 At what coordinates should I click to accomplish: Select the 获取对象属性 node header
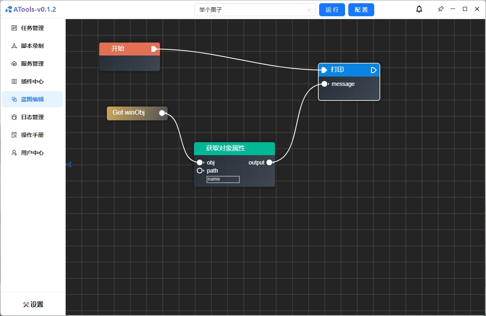click(x=234, y=148)
